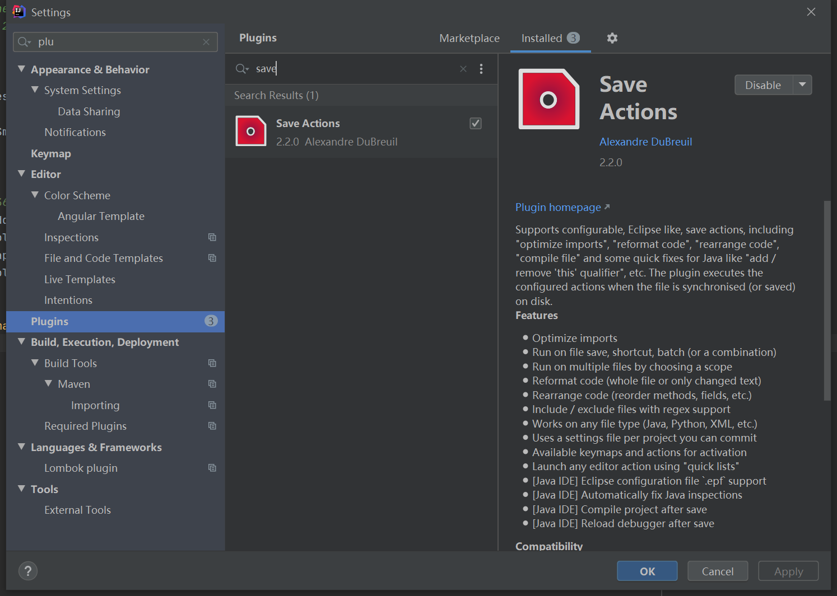Collapse the Appearance & Behavior section
837x596 pixels.
click(x=22, y=69)
